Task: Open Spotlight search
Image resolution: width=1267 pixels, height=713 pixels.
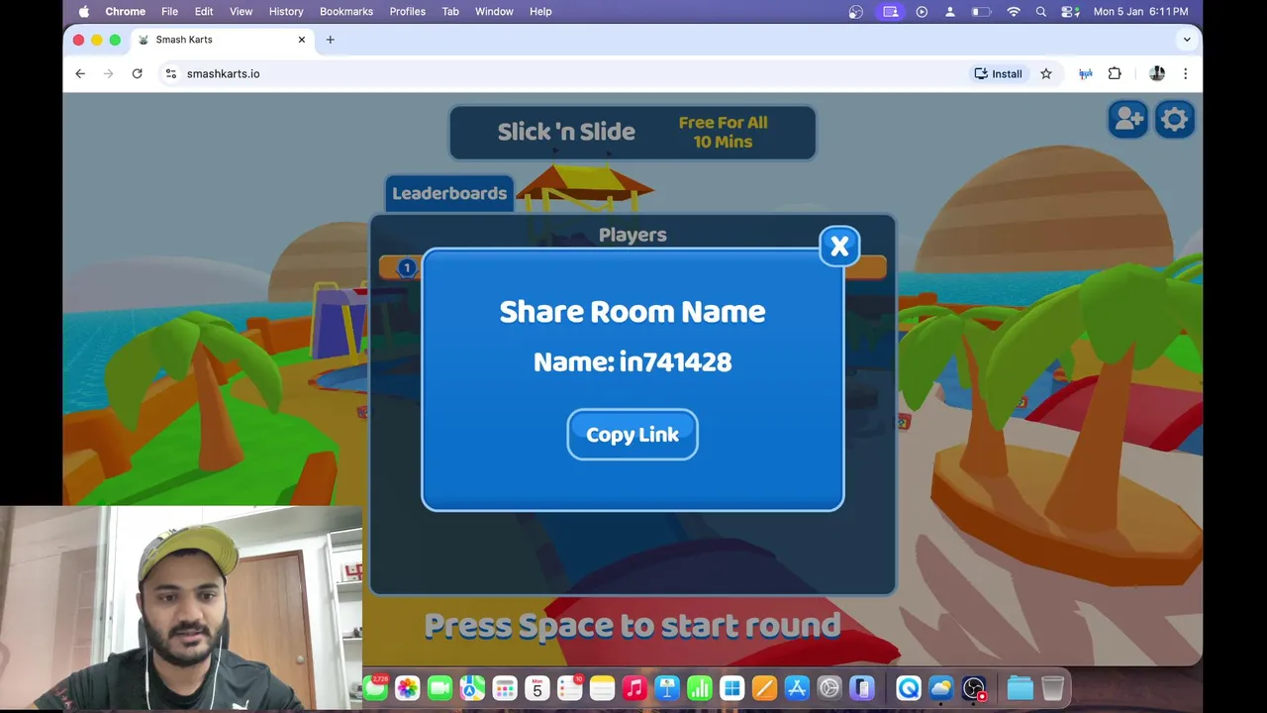Action: pyautogui.click(x=1041, y=12)
